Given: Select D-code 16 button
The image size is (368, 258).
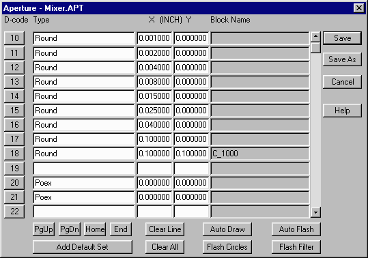Looking at the screenshot, I should 14,125.
